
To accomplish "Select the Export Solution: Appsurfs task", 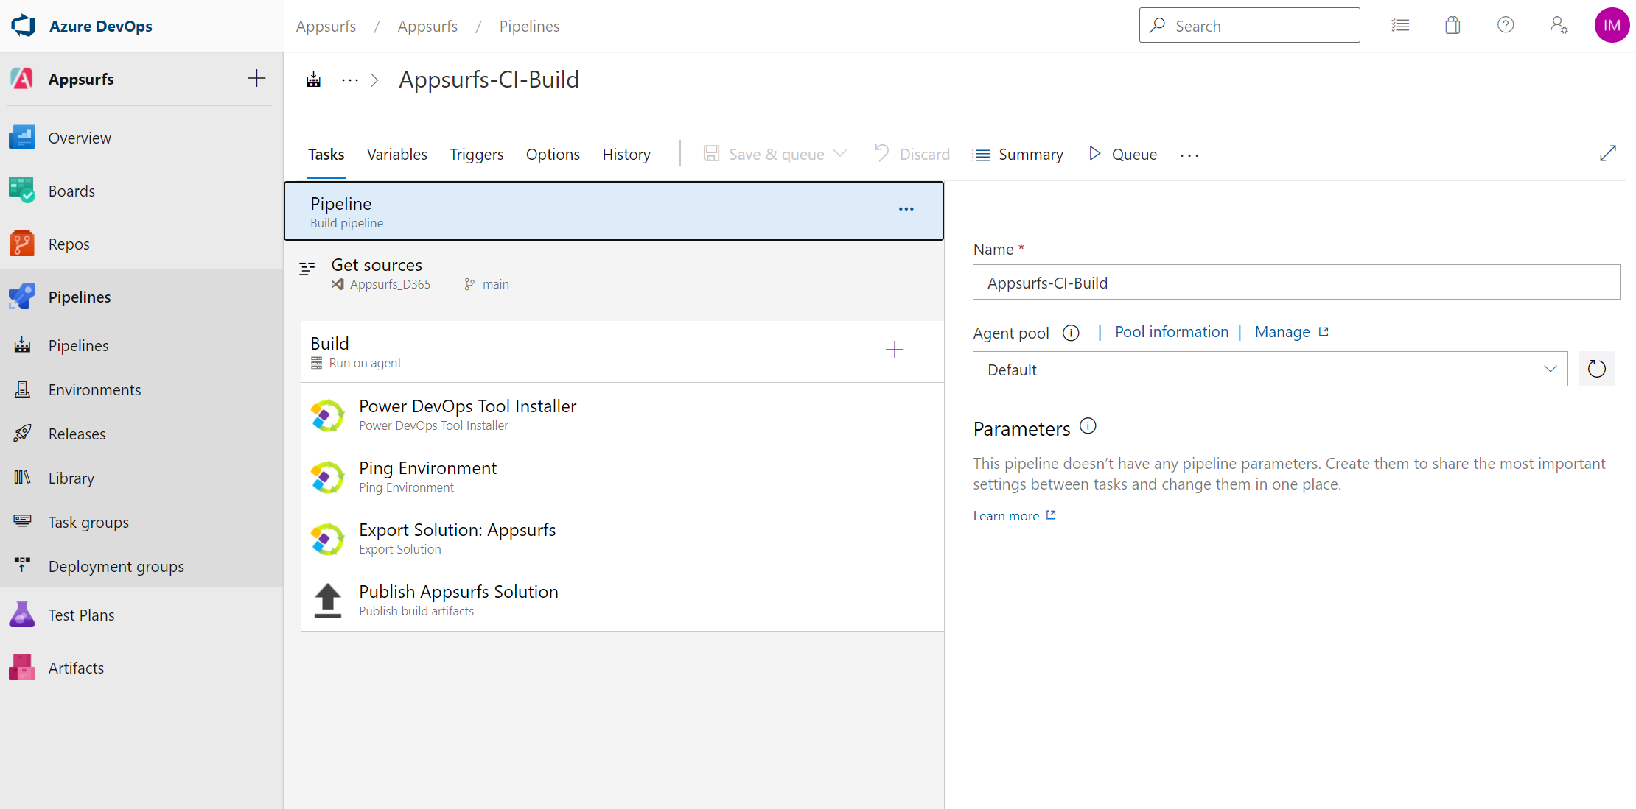I will tap(622, 538).
